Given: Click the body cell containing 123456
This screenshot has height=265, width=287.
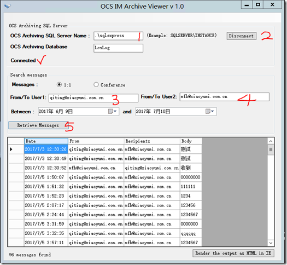Looking at the screenshot, I should (191, 205).
